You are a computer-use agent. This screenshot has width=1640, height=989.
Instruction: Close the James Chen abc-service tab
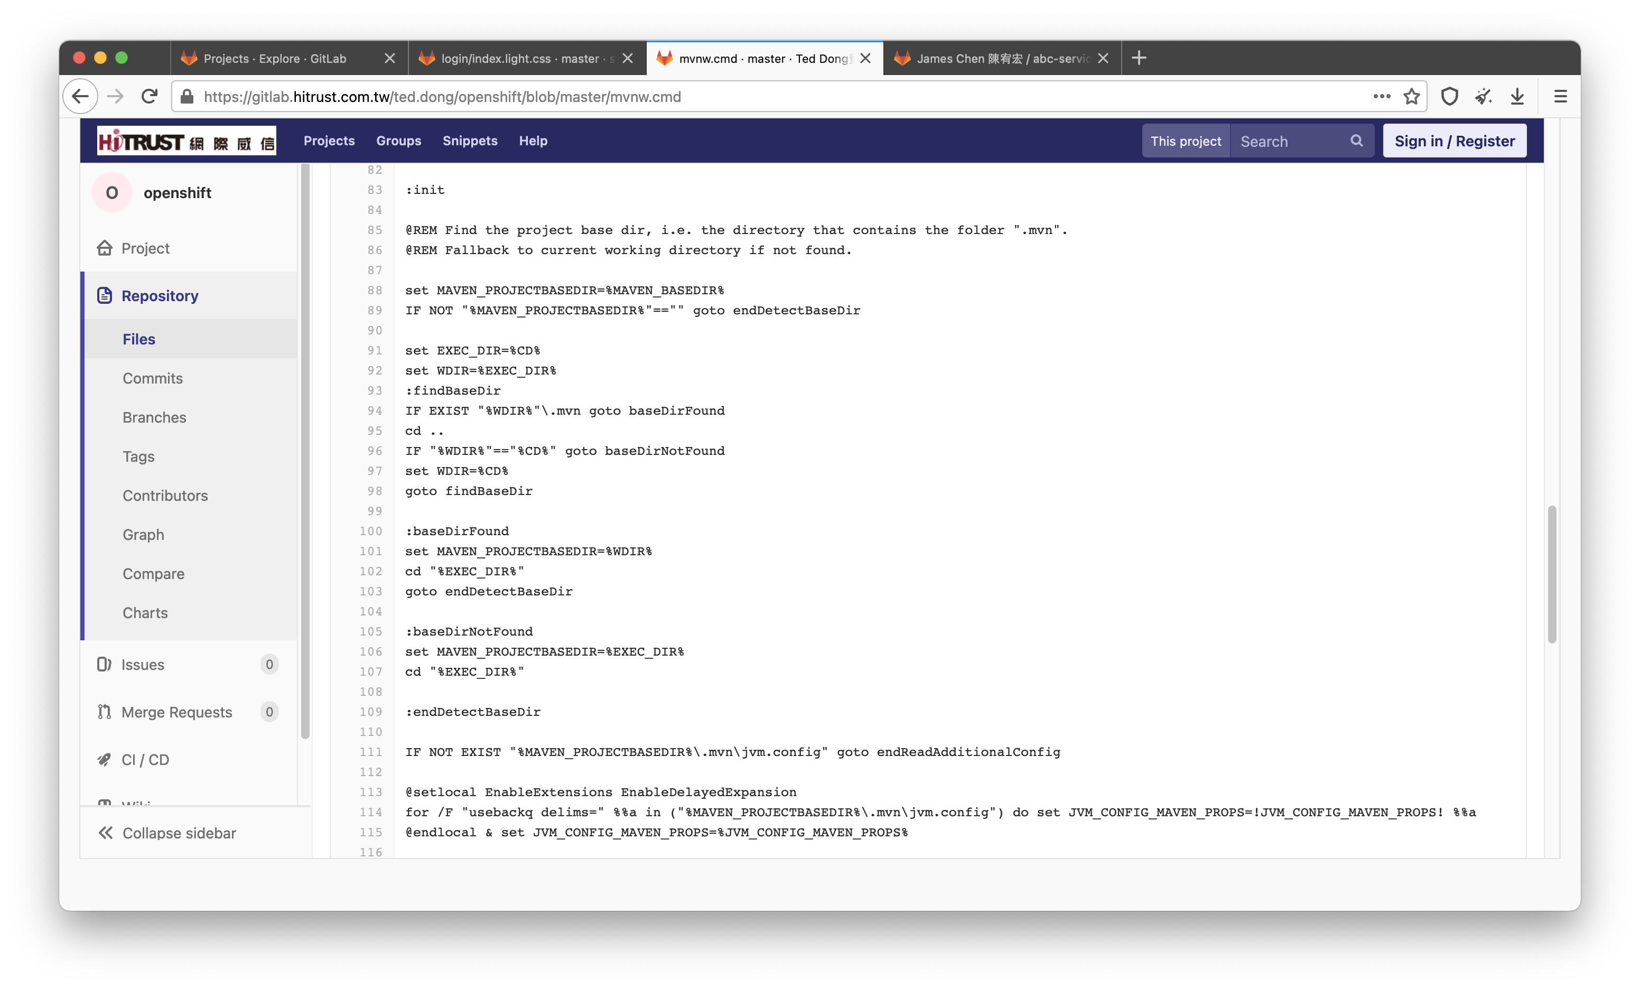point(1103,59)
